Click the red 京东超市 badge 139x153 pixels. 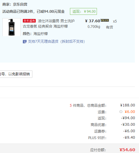click(x=29, y=21)
